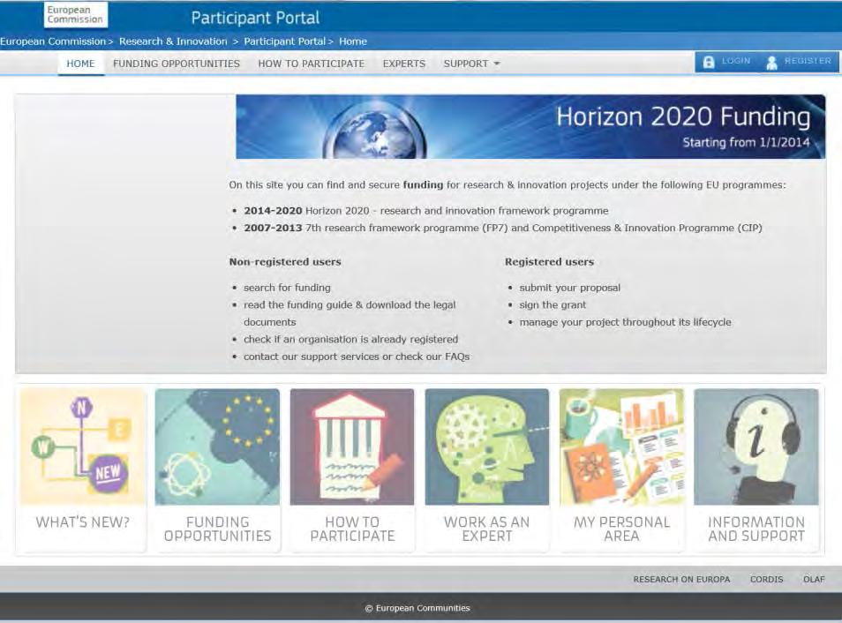Click the Funding Opportunities tile caption
Viewport: 842px width, 623px height.
217,529
